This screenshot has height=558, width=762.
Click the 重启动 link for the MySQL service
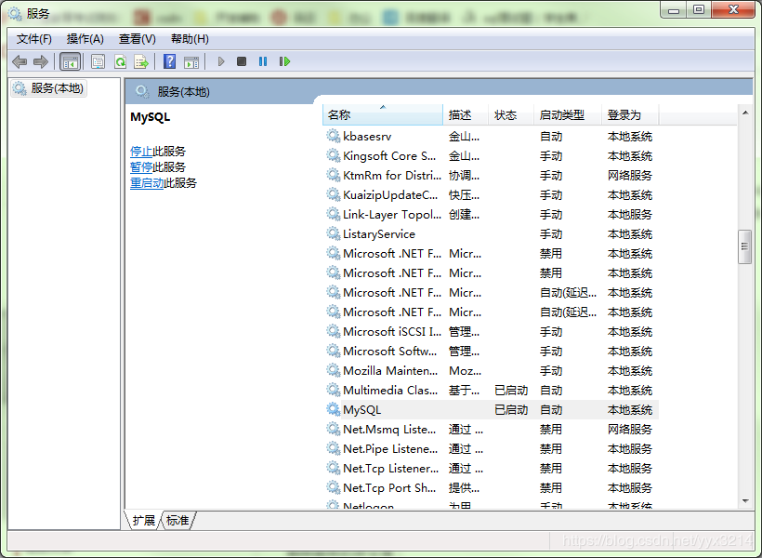147,183
